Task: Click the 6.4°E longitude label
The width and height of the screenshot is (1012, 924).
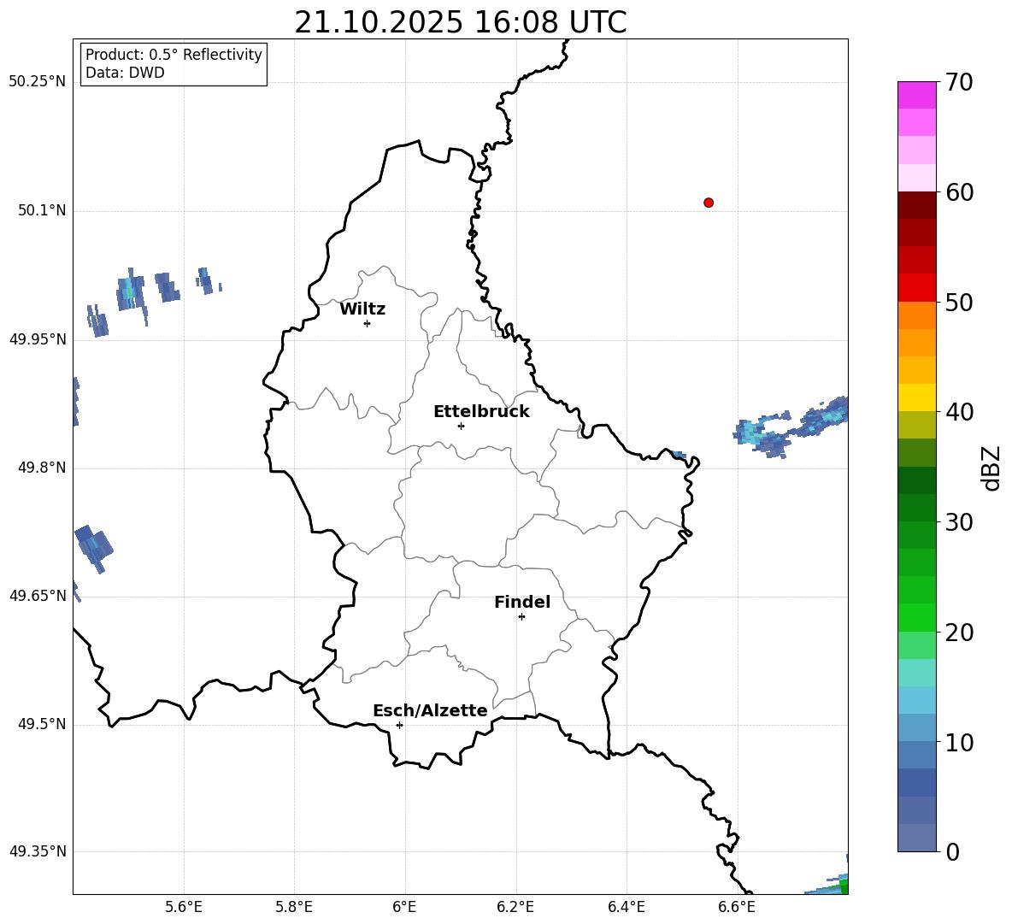Action: point(626,907)
